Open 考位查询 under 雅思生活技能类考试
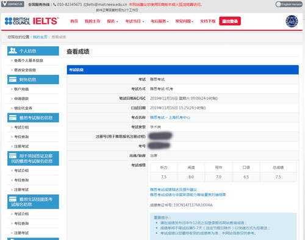The image size is (305, 240). pos(21,224)
